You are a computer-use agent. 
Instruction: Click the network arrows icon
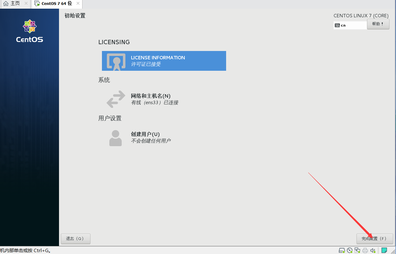coord(116,99)
